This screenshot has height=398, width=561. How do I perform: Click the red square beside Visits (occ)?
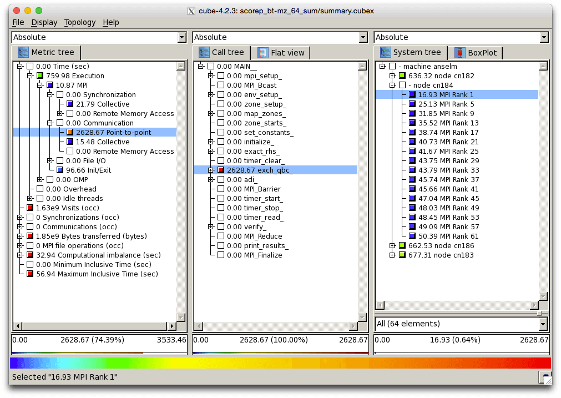(30, 208)
